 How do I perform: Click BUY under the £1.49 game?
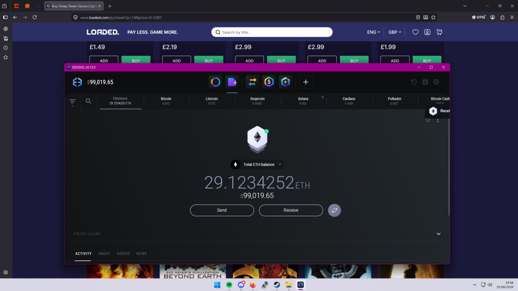[x=136, y=60]
